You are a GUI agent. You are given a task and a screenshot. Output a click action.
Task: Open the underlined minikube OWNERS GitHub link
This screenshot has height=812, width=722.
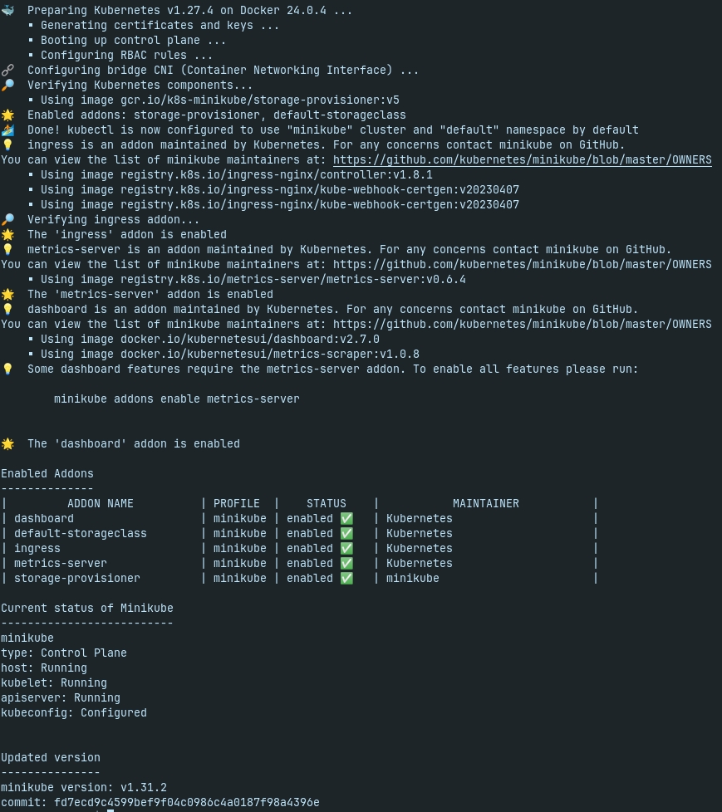(x=523, y=160)
